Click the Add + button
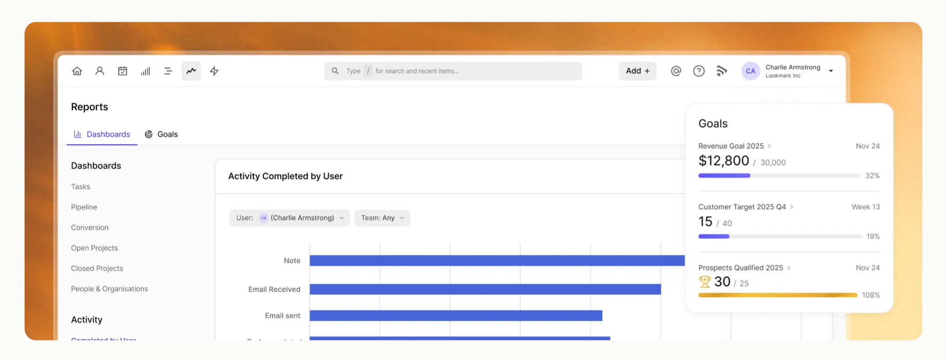 pos(638,71)
